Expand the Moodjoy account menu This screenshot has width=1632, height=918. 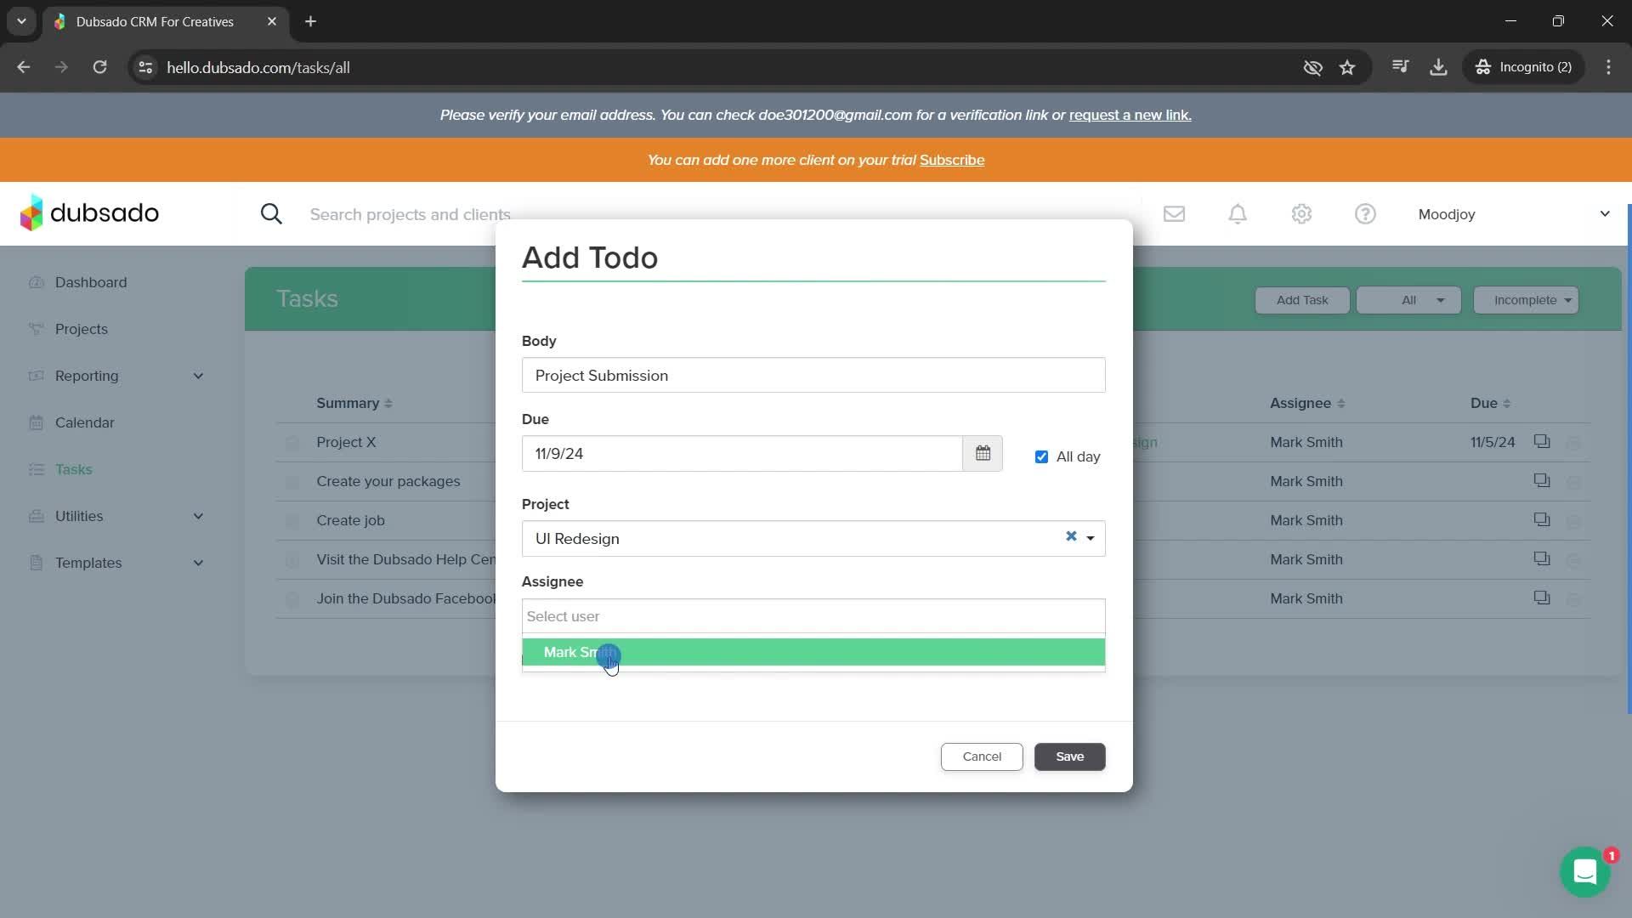tap(1605, 214)
